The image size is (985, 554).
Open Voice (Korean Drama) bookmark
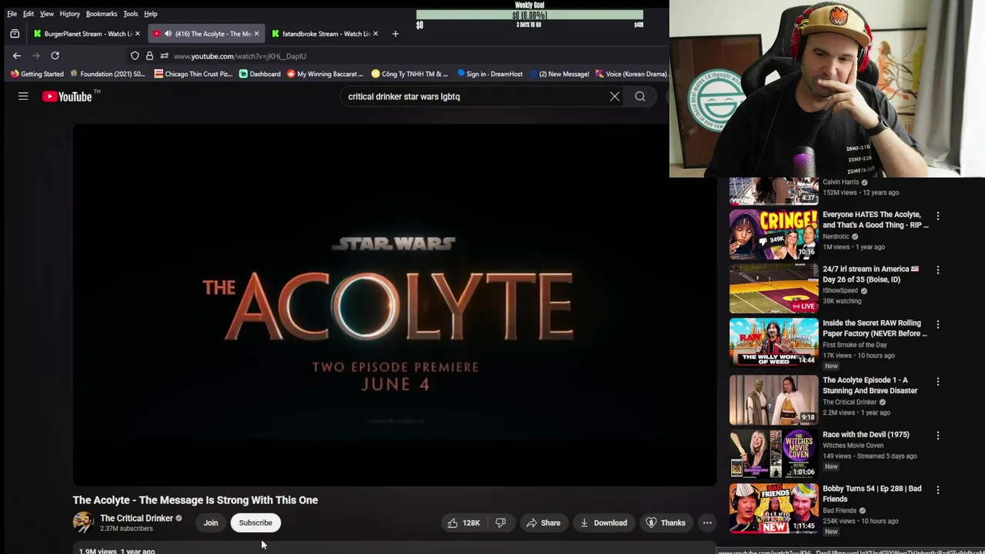pyautogui.click(x=632, y=74)
